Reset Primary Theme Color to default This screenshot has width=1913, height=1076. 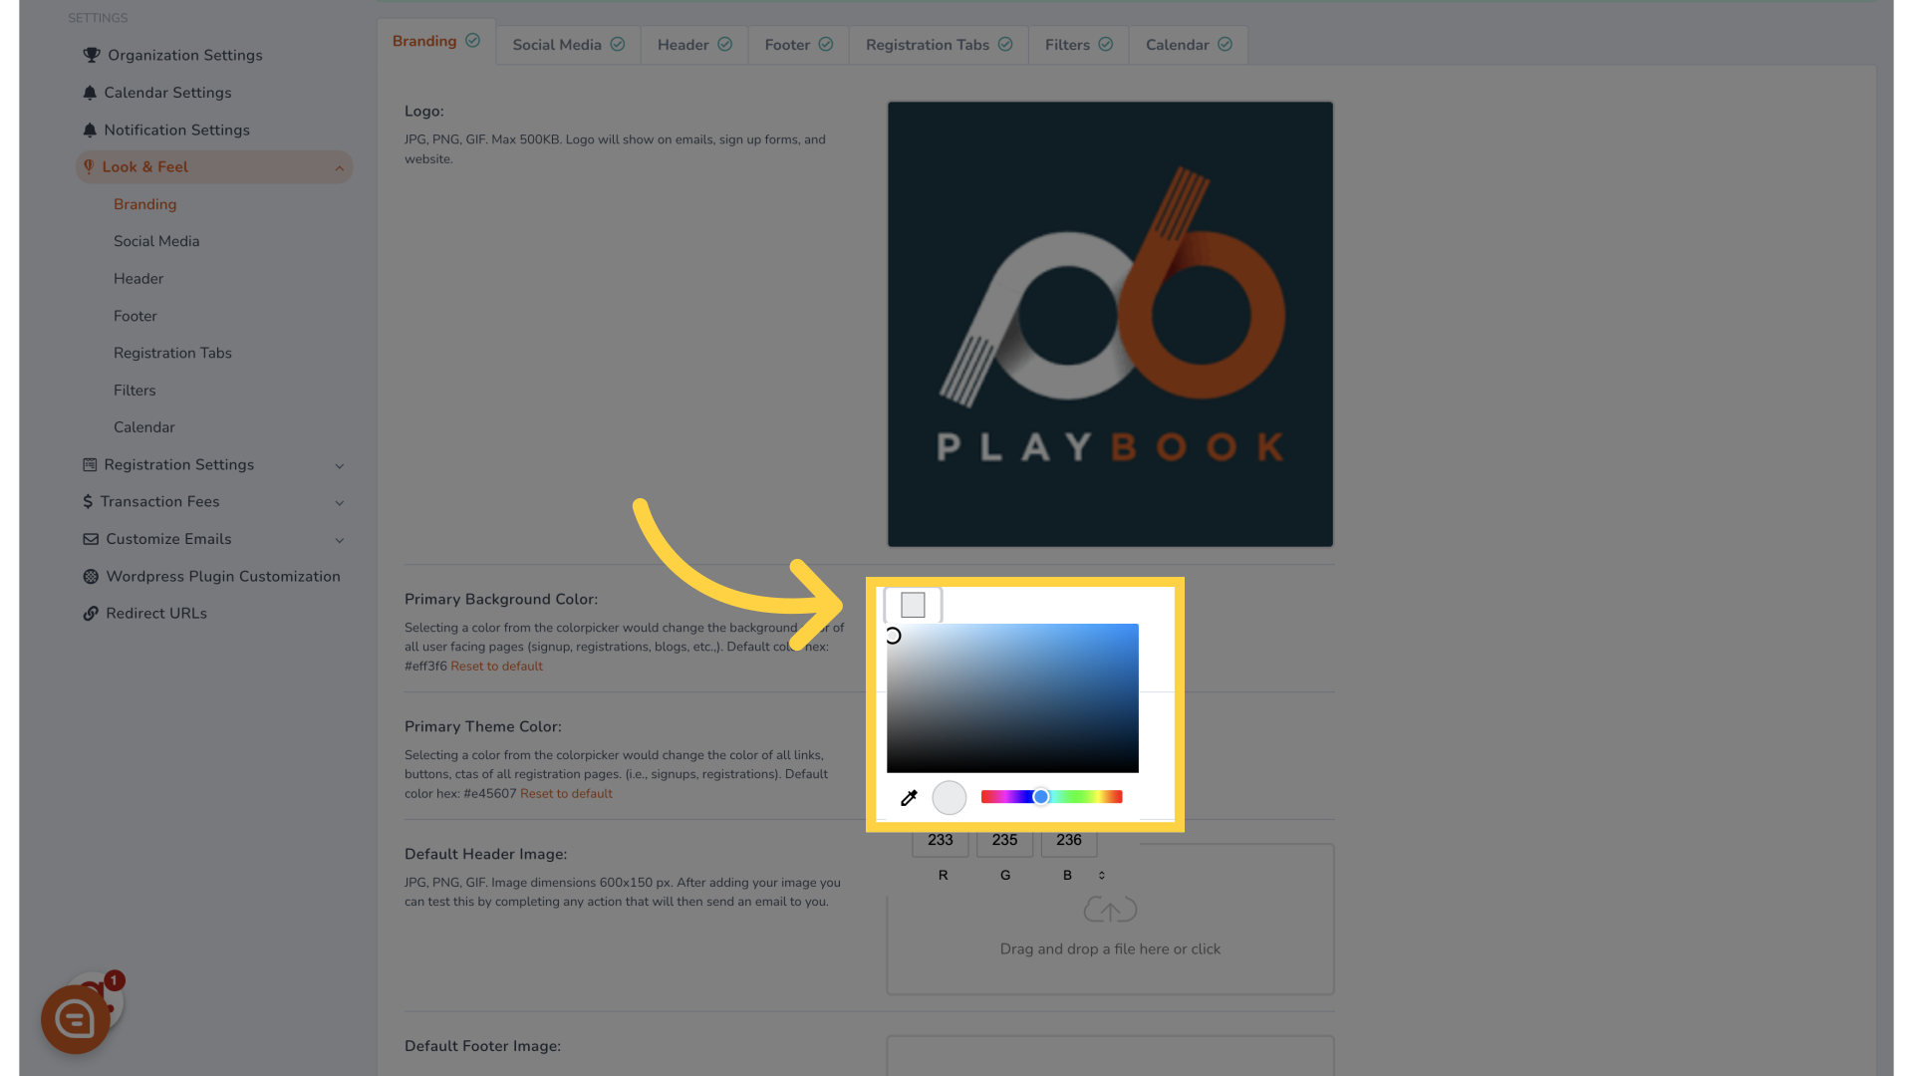[566, 794]
